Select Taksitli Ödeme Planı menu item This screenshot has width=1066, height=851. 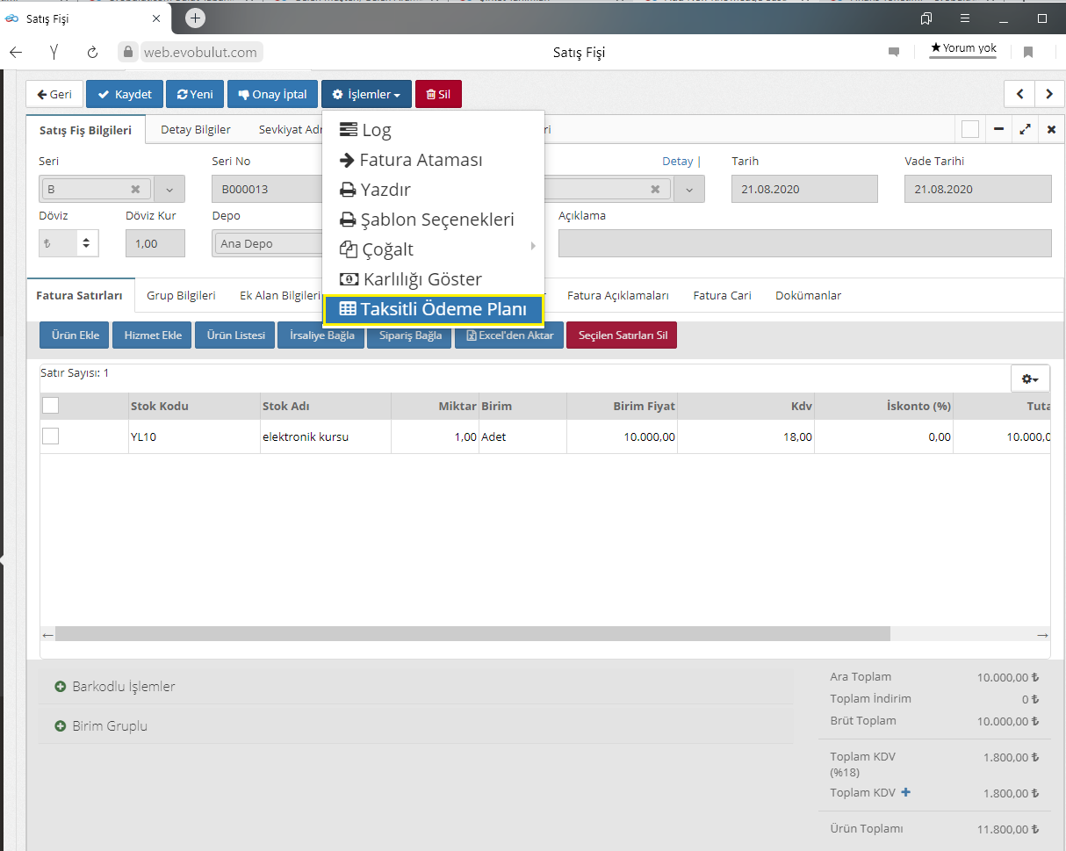[434, 309]
